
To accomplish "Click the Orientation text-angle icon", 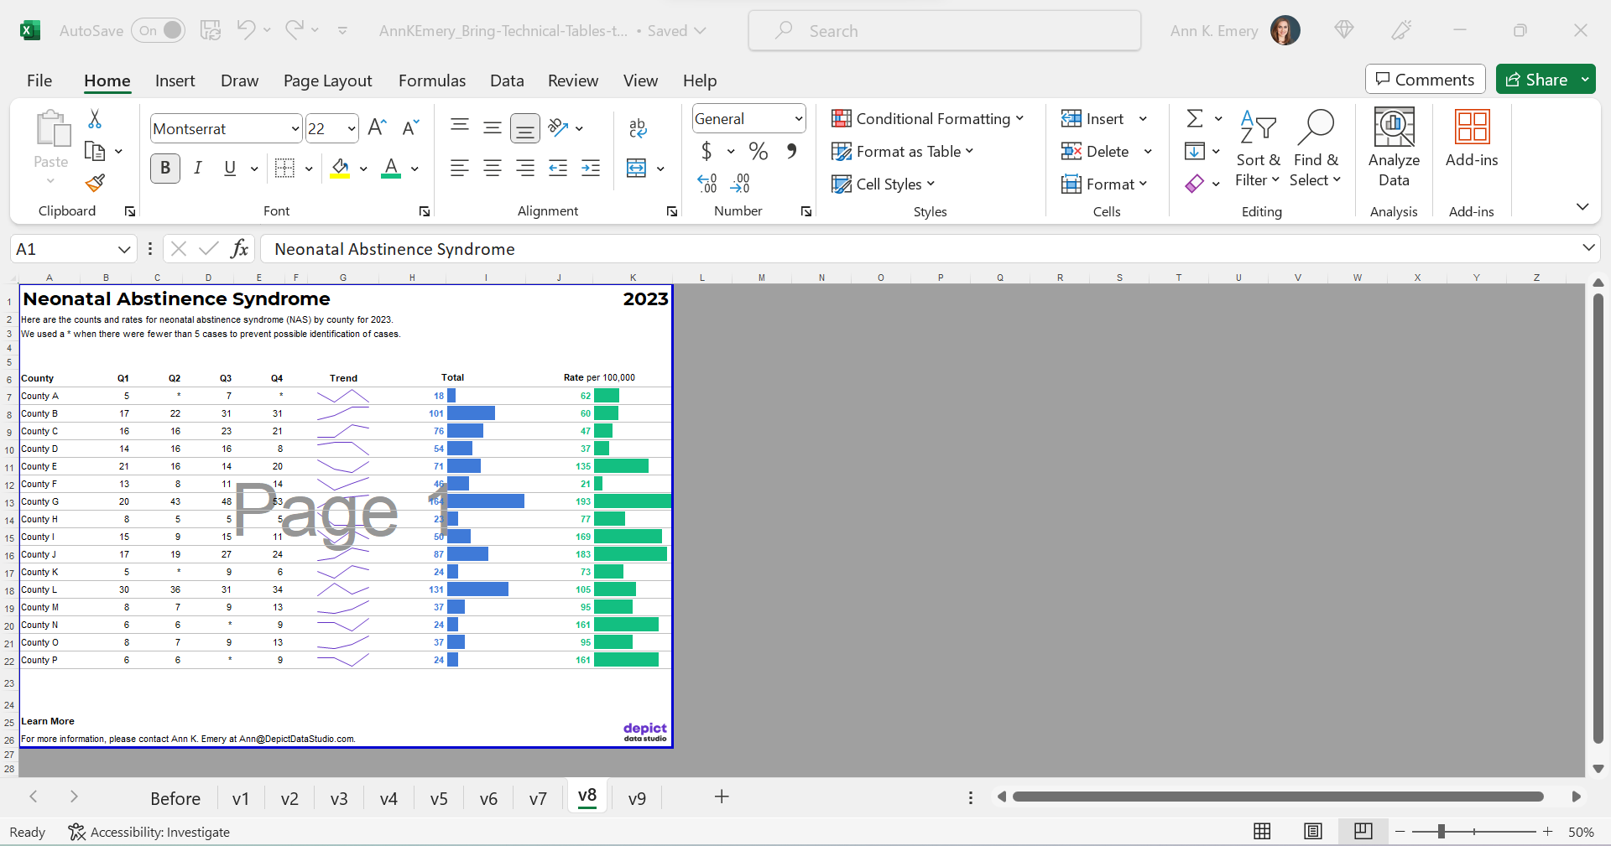I will (x=558, y=127).
